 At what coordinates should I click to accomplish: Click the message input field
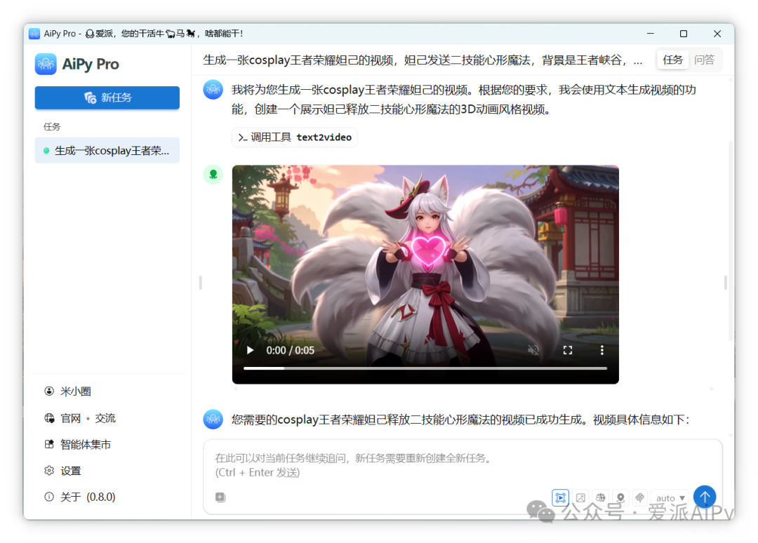point(462,465)
